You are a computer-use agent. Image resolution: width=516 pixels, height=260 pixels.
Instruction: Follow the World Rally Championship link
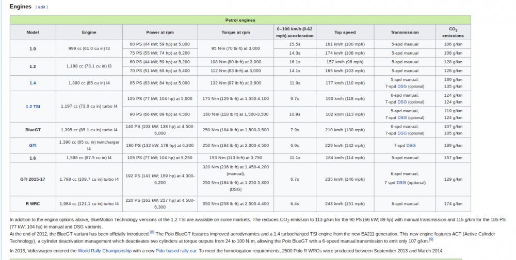[104, 251]
